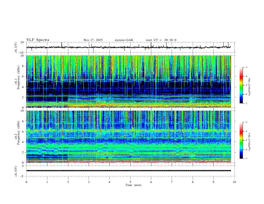Click the "start UT = 20:30:0" header text
Viewport: 264px width, 204px height.
pyautogui.click(x=161, y=40)
